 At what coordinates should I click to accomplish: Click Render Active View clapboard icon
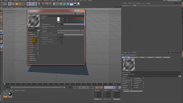[x=43, y=4]
